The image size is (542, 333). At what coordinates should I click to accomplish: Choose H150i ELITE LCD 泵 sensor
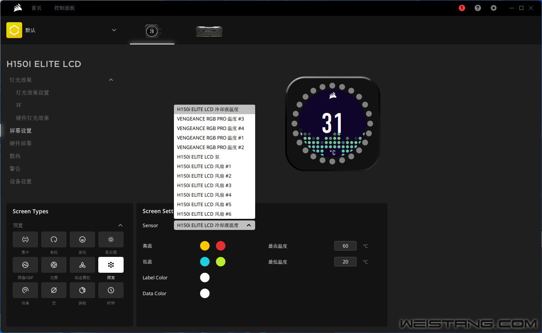[x=214, y=157]
